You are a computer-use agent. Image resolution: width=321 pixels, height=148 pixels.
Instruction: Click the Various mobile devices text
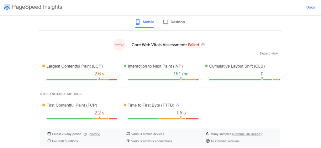pos(148,134)
